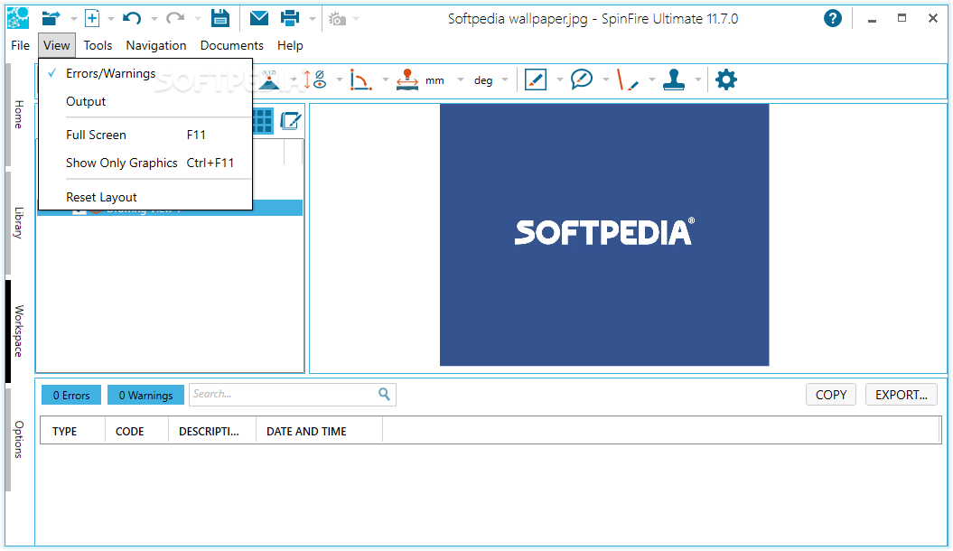Image resolution: width=953 pixels, height=551 pixels.
Task: Close the View menu
Action: (x=57, y=45)
